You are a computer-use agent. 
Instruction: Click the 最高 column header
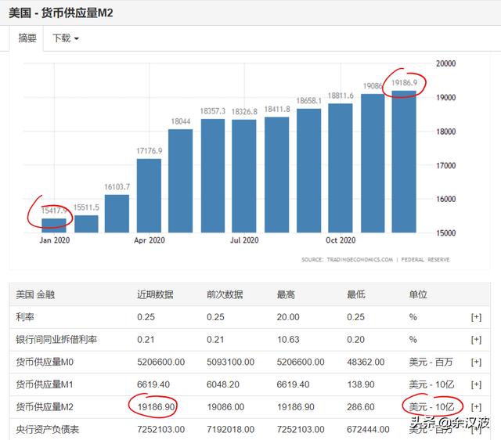point(286,294)
